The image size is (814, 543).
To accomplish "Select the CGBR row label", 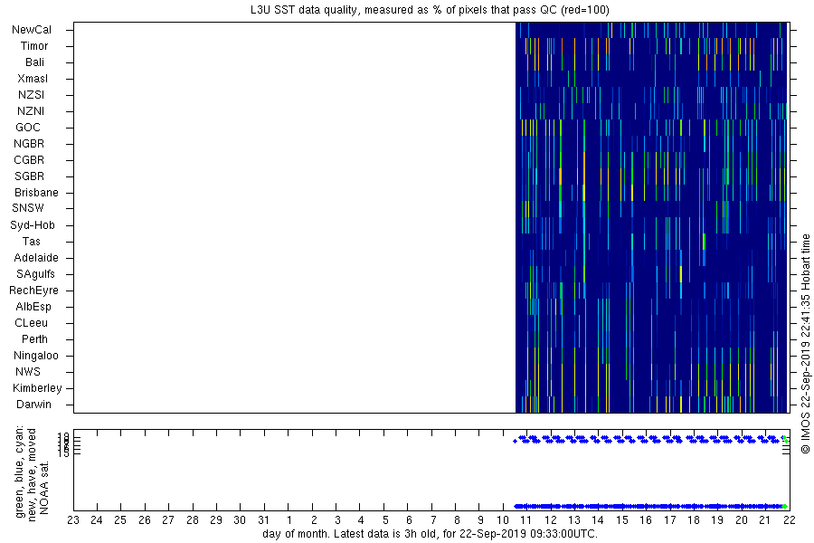I will 29,160.
